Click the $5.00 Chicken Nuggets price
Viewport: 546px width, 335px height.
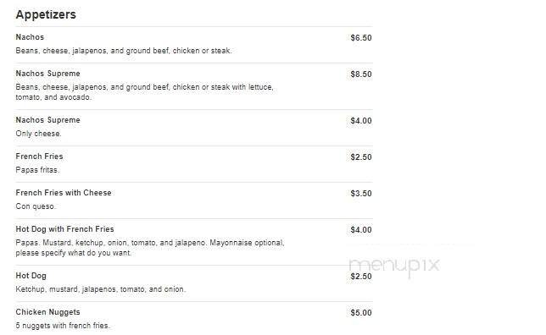tap(361, 313)
